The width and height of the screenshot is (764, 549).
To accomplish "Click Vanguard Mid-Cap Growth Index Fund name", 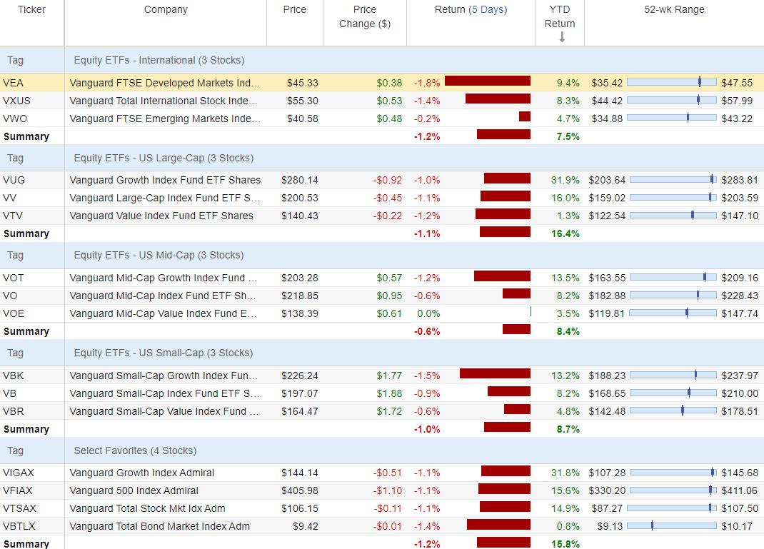I will (x=164, y=278).
